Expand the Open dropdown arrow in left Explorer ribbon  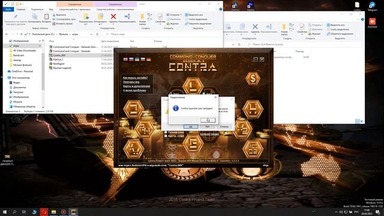[181, 15]
